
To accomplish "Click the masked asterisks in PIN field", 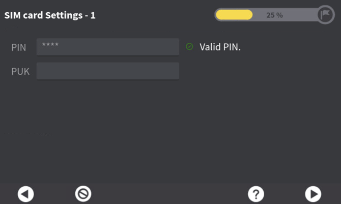I will [x=50, y=45].
